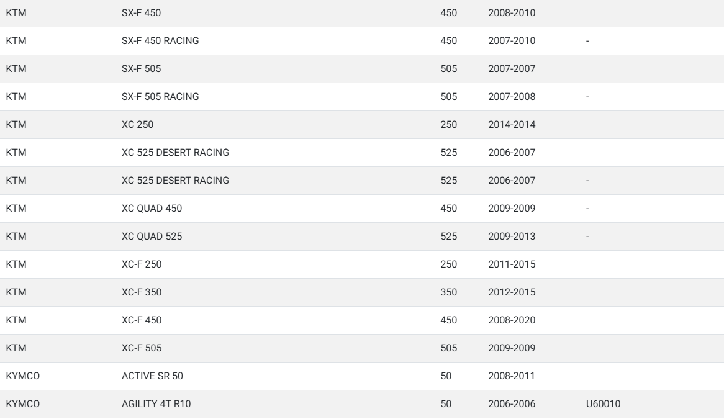Click the 50 displacement in the ACTIVE SR 50 row
The image size is (724, 419).
coord(446,376)
